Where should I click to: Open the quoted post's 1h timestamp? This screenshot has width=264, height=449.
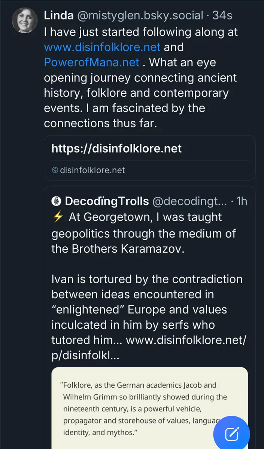pos(242,201)
